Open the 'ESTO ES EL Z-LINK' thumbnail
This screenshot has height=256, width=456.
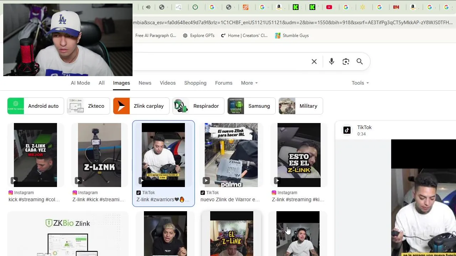[299, 155]
